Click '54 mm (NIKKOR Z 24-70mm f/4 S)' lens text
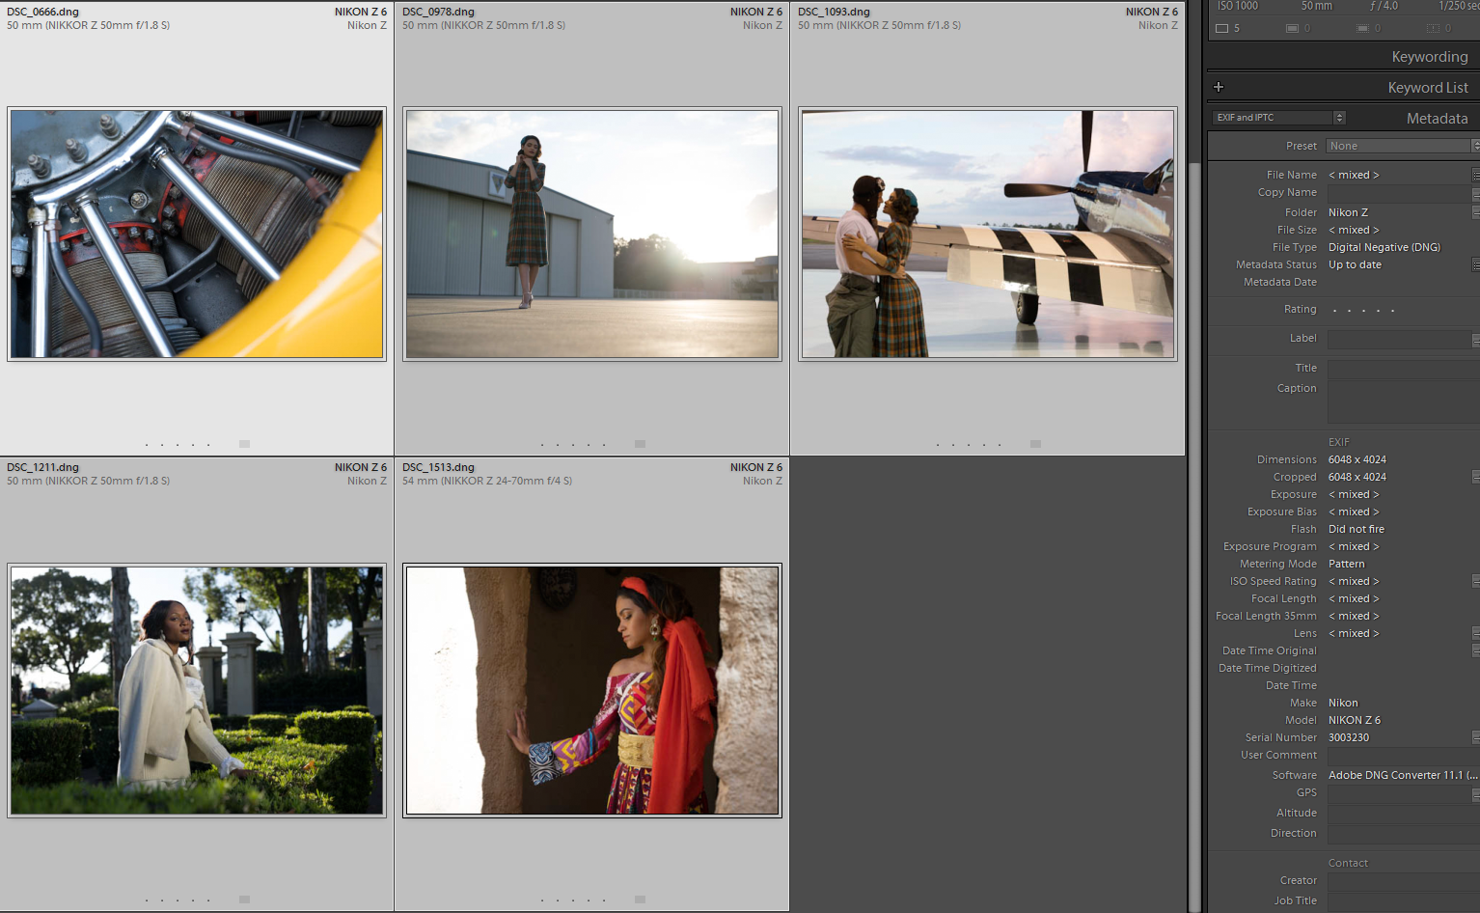The image size is (1480, 913). [487, 481]
